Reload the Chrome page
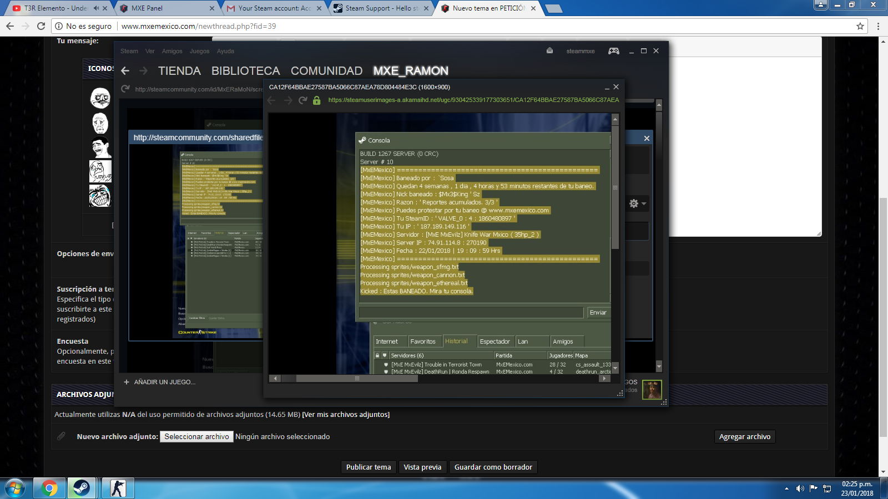 (41, 26)
